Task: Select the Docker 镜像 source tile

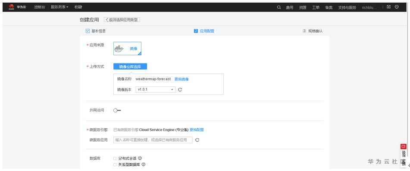Action: coord(127,48)
